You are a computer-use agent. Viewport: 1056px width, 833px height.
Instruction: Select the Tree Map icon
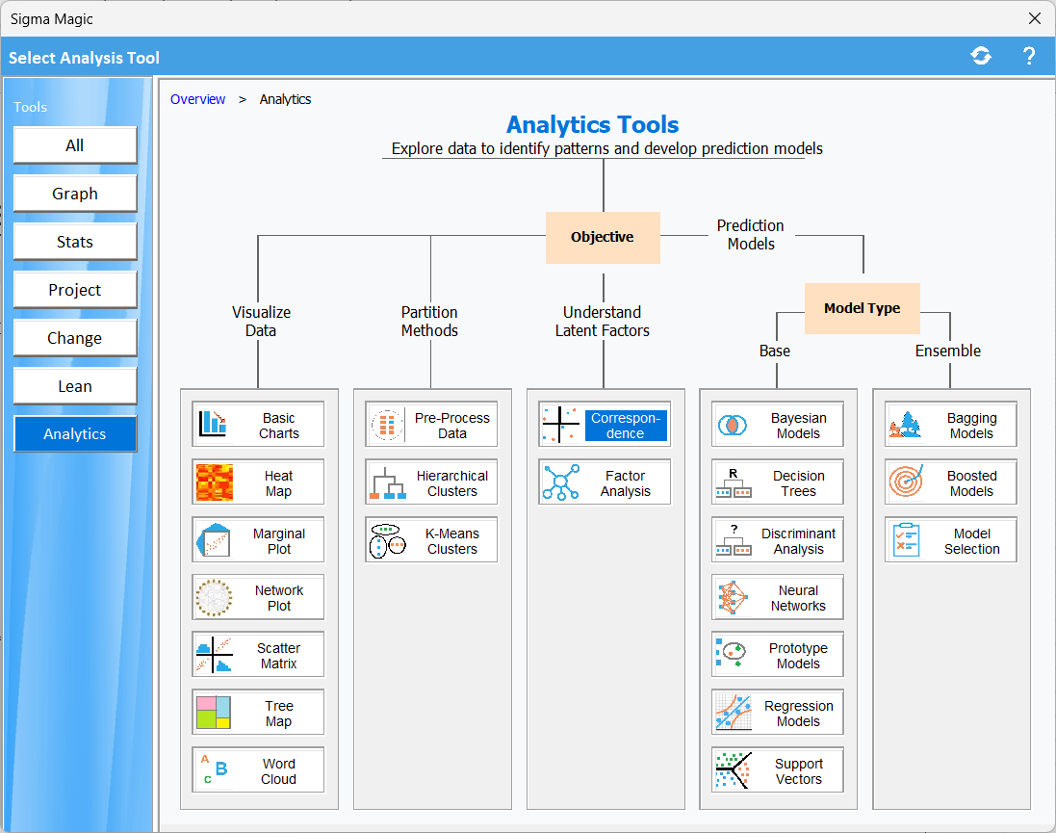[214, 713]
